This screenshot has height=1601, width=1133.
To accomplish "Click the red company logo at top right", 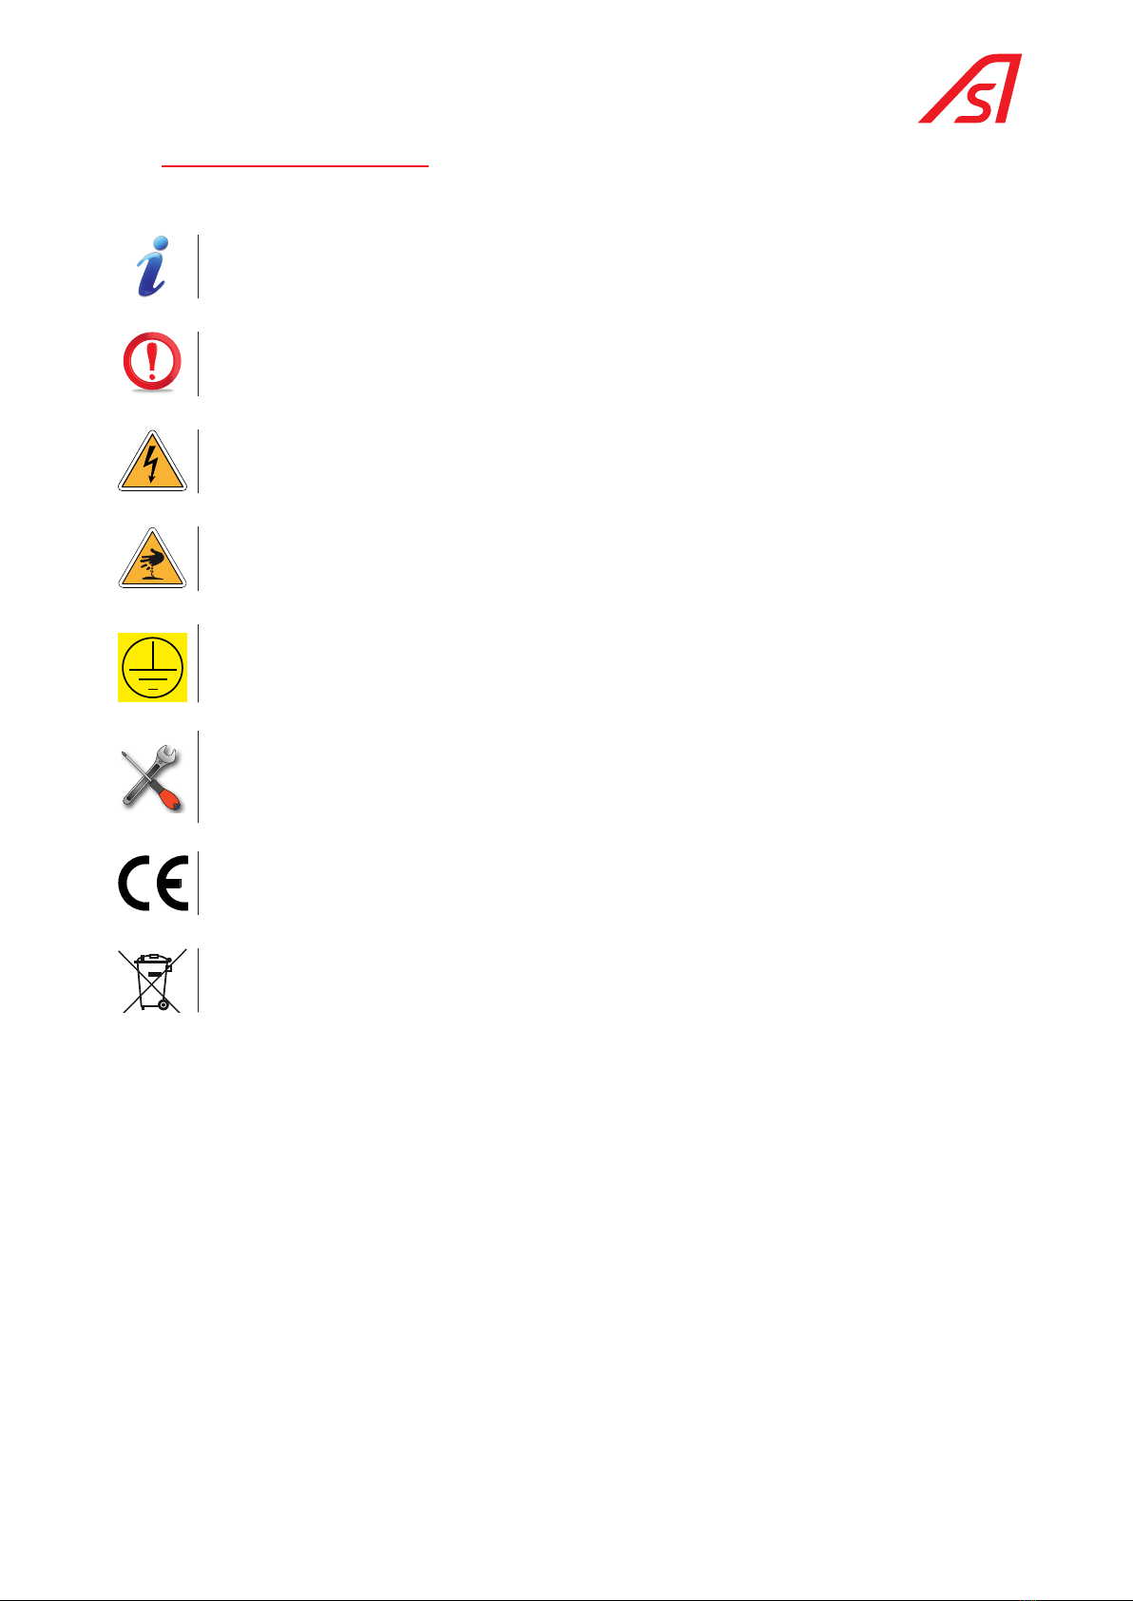I will (970, 88).
